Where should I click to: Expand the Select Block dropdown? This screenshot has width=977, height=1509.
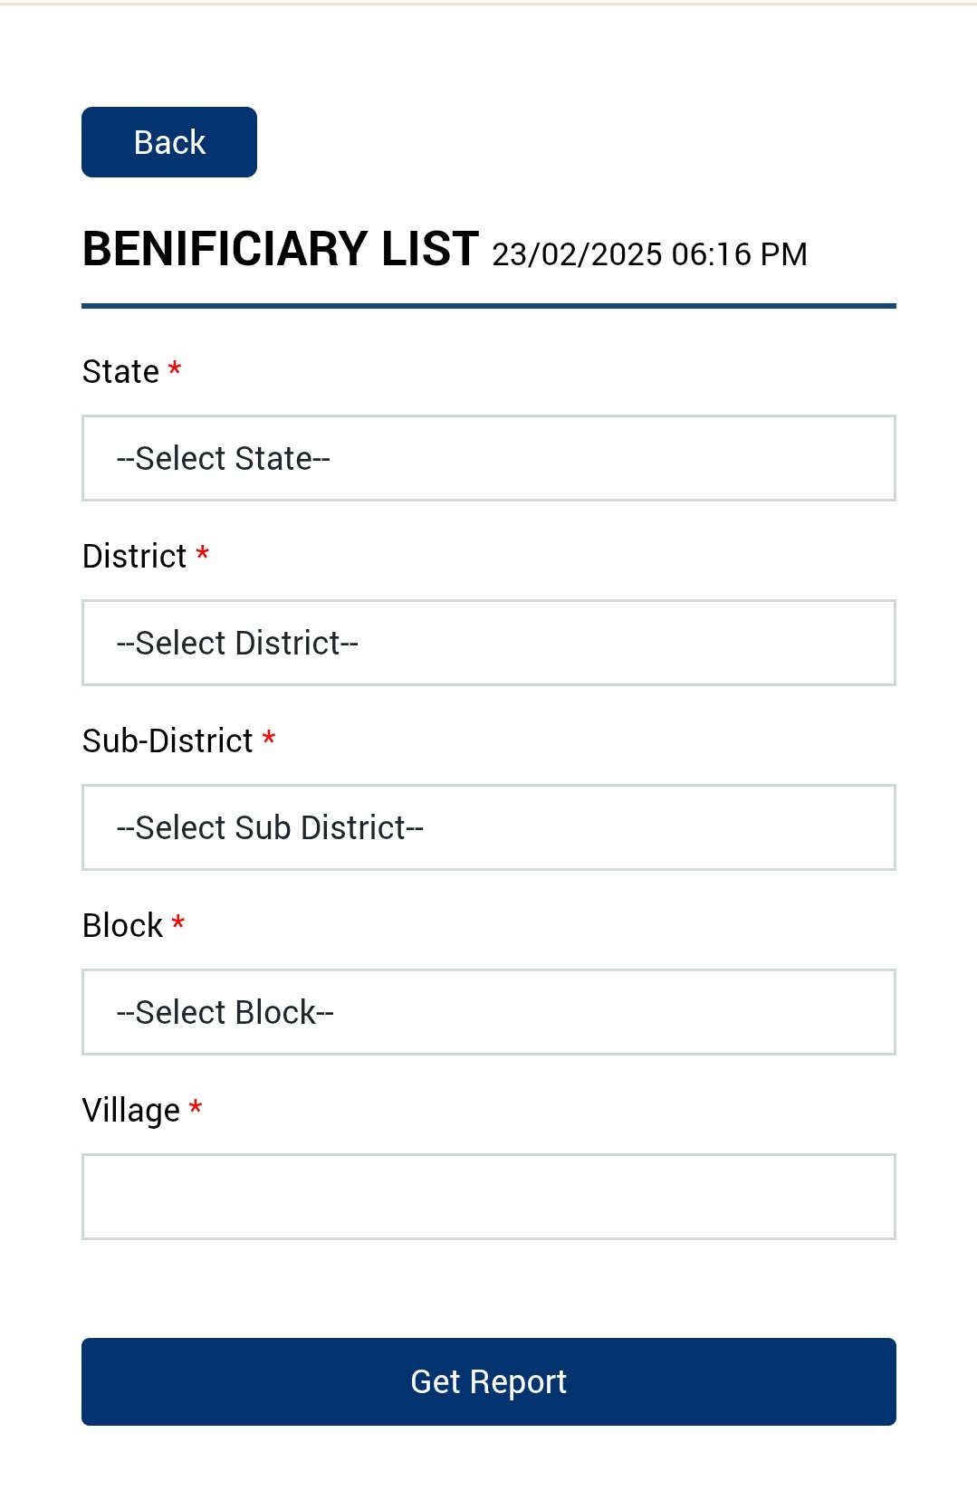tap(489, 1012)
